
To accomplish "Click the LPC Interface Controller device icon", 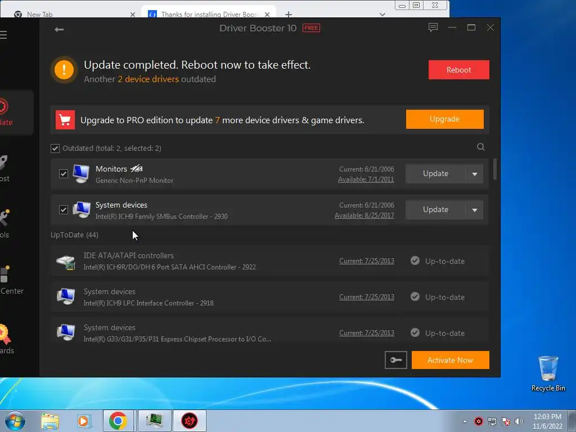I will 66,296.
